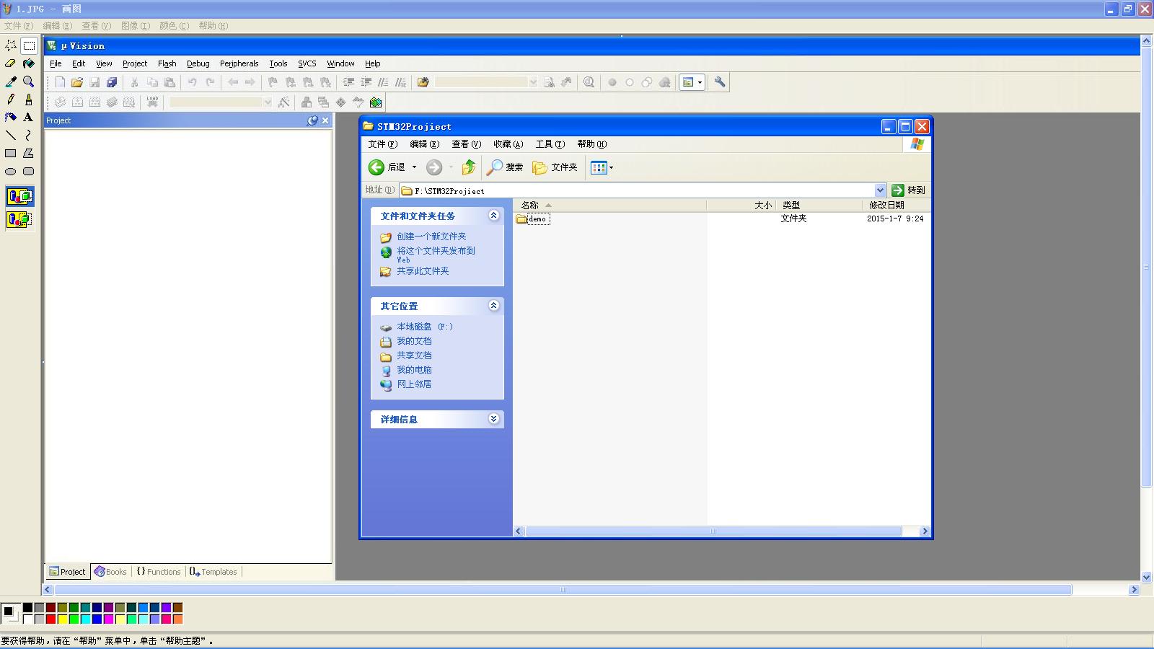The width and height of the screenshot is (1154, 649).
Task: Select the demo folder in the file list
Action: pos(533,218)
